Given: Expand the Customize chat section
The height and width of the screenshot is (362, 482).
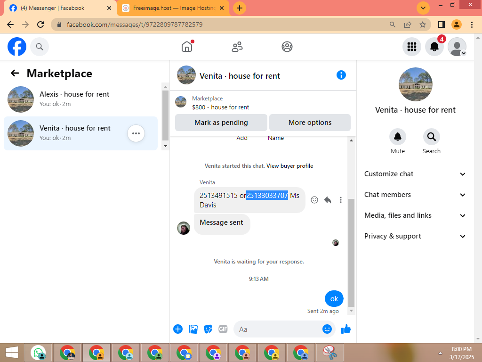Looking at the screenshot, I should point(415,174).
